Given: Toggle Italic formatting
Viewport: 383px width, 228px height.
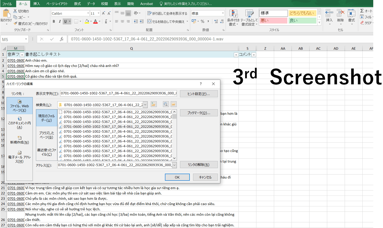Looking at the screenshot, I should coord(60,21).
